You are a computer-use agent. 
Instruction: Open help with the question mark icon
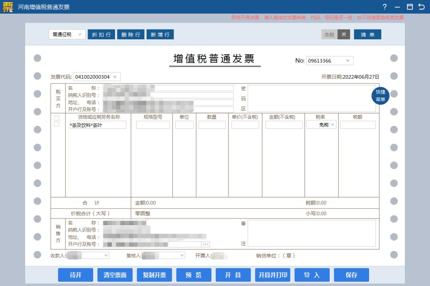pyautogui.click(x=385, y=6)
